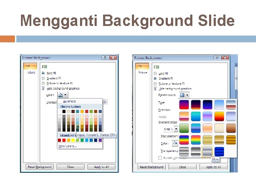Select solid blue striped preset gradient
The image size is (256, 192).
(219, 152)
